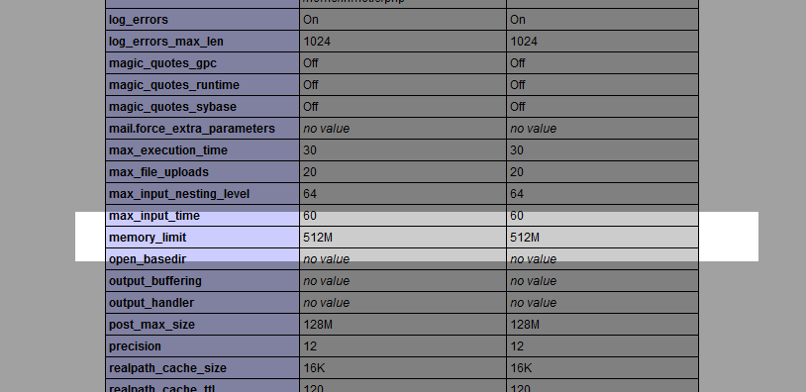
Task: Click master value 64 of max_input_nesting_level
Action: (517, 194)
